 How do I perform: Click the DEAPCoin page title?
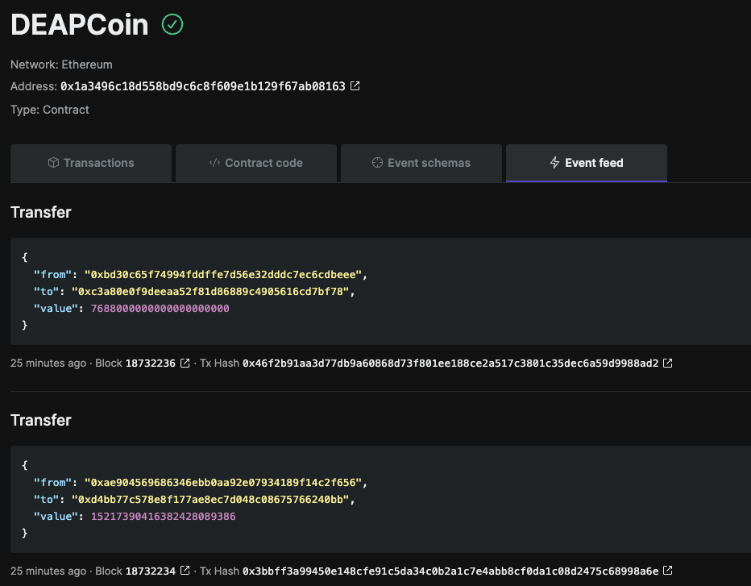tap(80, 24)
